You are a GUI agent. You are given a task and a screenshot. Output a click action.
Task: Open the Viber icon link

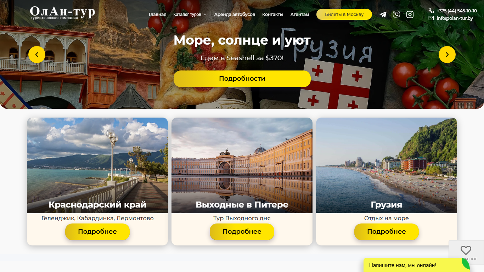click(396, 15)
